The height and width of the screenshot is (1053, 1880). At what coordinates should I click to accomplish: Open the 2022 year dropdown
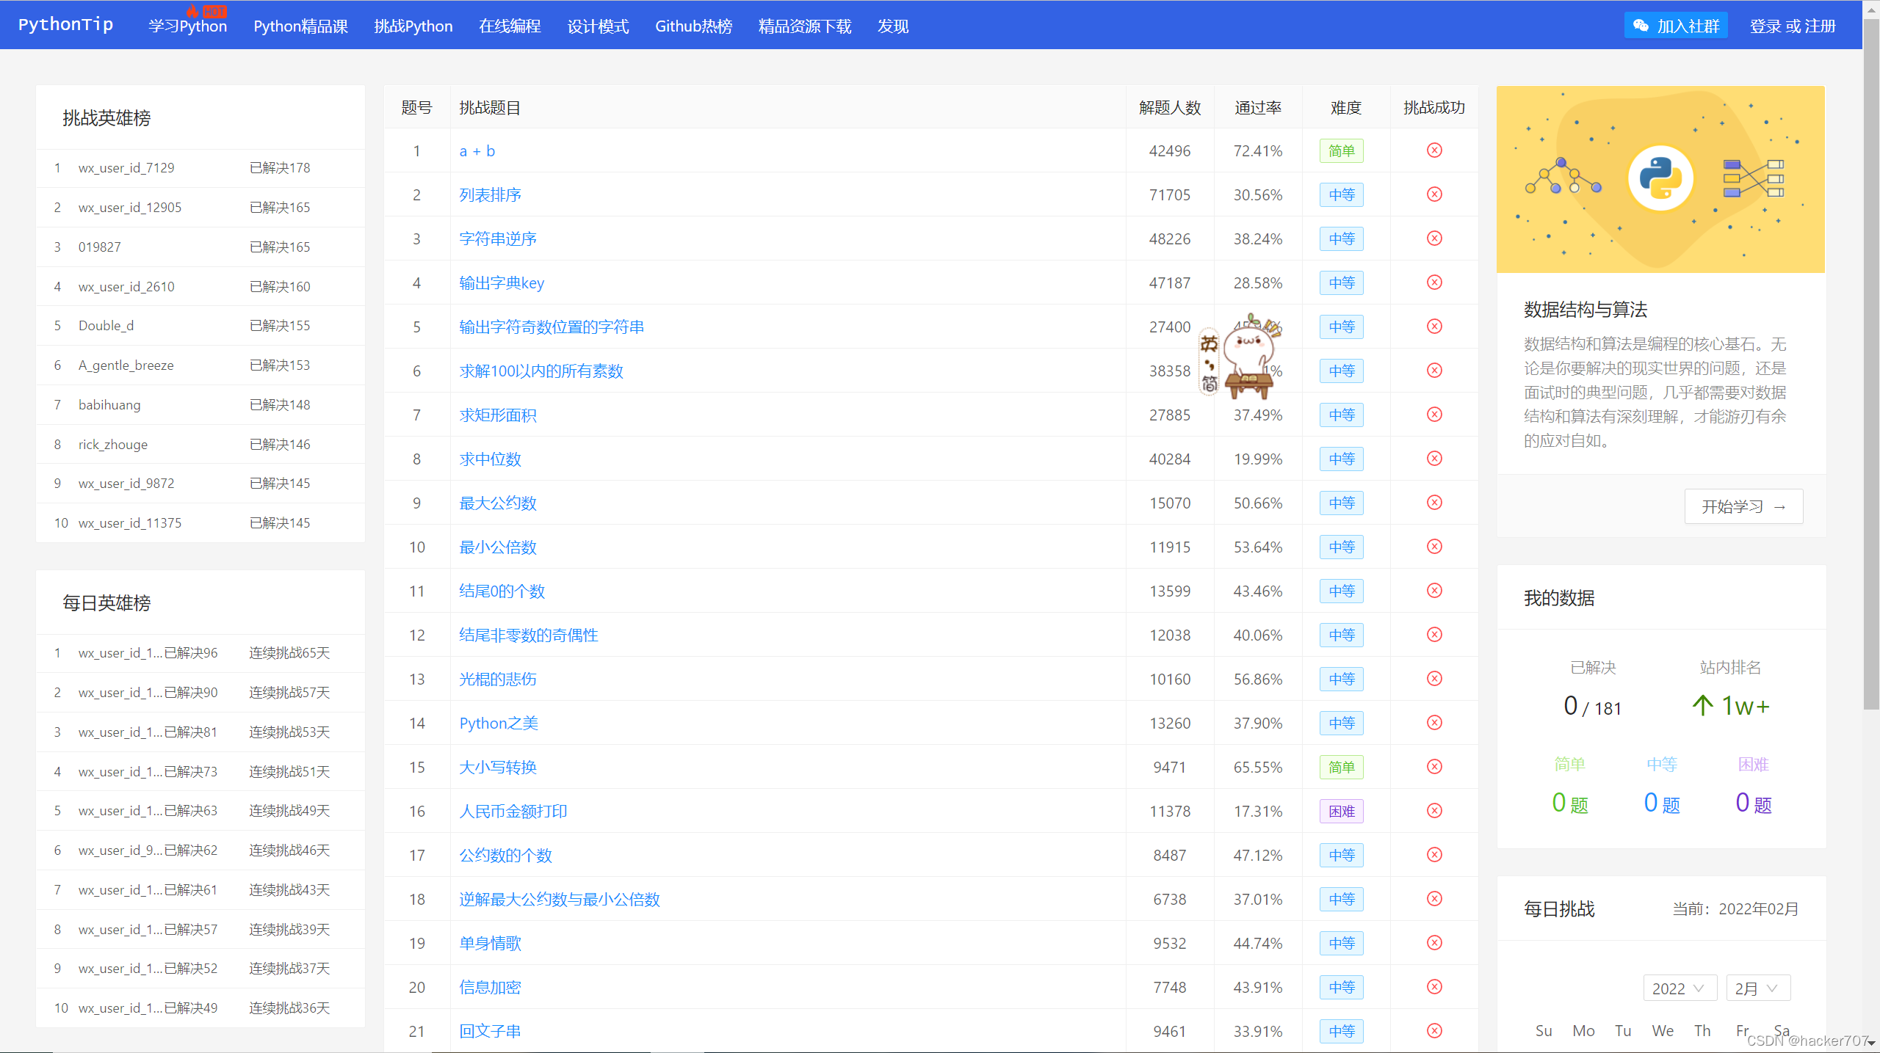(1680, 988)
